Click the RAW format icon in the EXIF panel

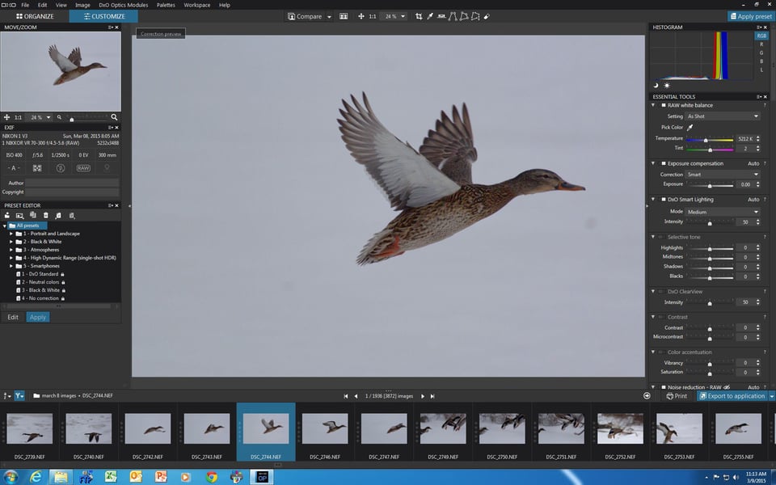[x=83, y=168]
